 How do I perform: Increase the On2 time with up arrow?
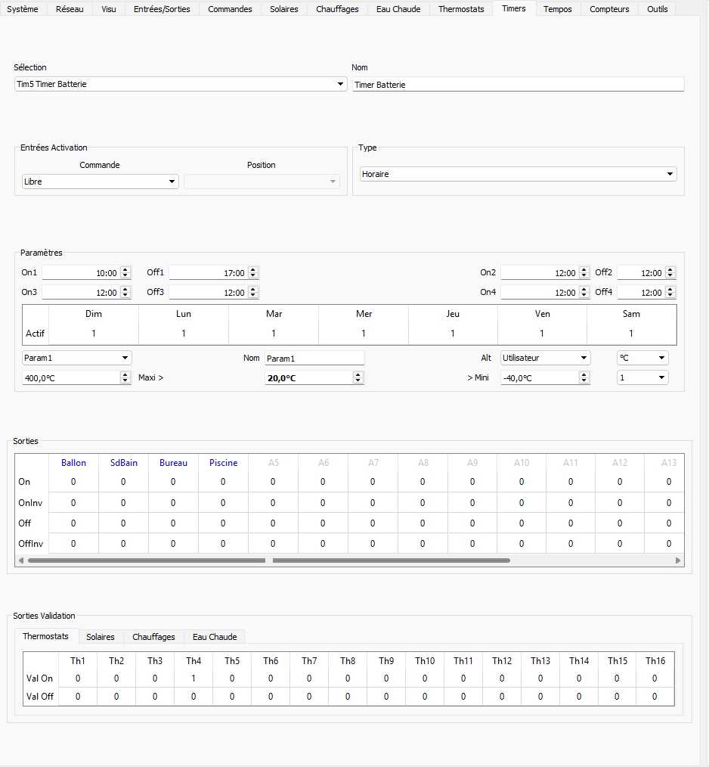(x=584, y=270)
